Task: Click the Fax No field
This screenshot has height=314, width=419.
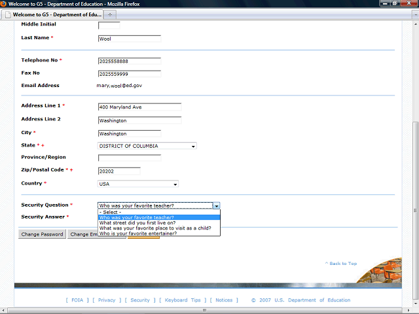Action: (x=130, y=74)
